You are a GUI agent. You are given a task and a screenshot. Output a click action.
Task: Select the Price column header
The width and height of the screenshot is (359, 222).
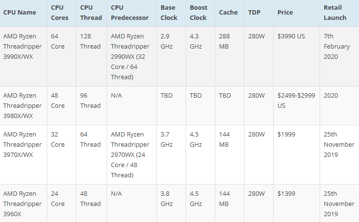coord(297,13)
